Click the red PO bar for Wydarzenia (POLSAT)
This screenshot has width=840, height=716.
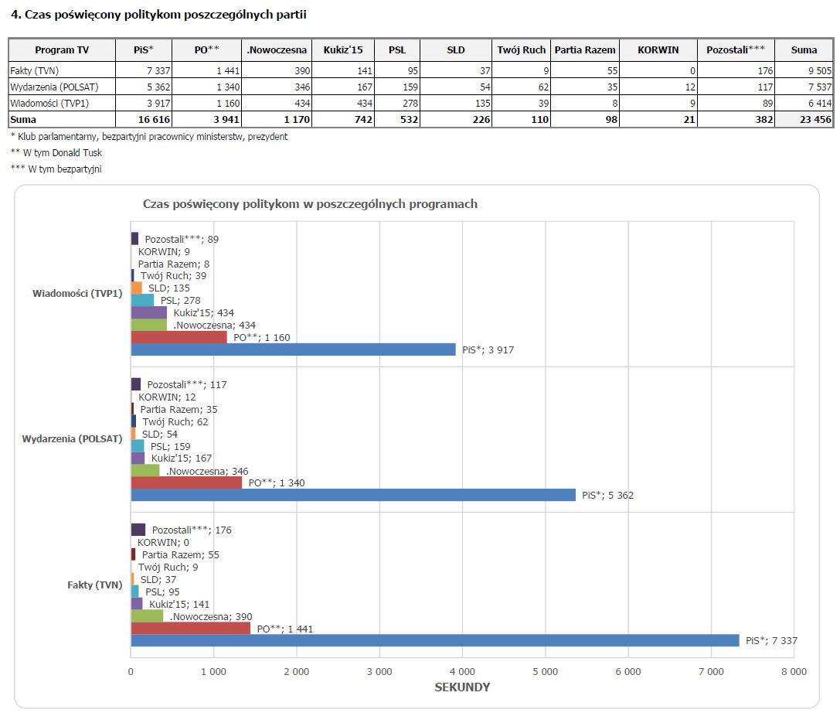pyautogui.click(x=186, y=482)
